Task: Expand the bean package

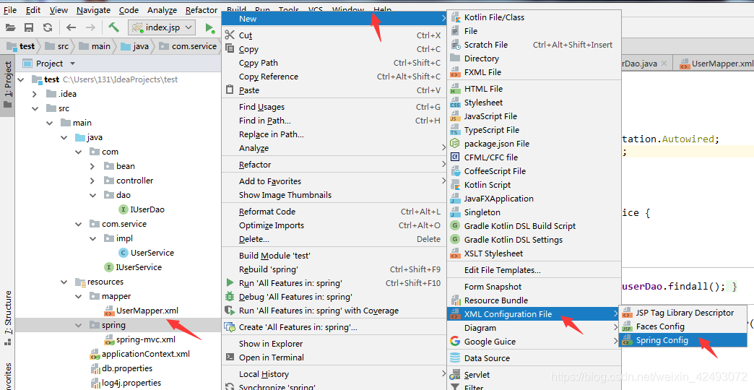Action: click(x=92, y=166)
